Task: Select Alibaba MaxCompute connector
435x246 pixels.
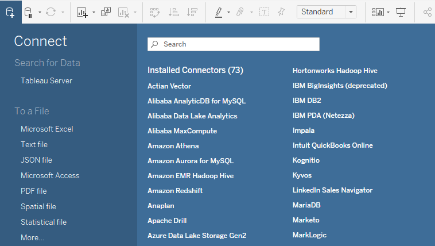Action: [x=182, y=131]
